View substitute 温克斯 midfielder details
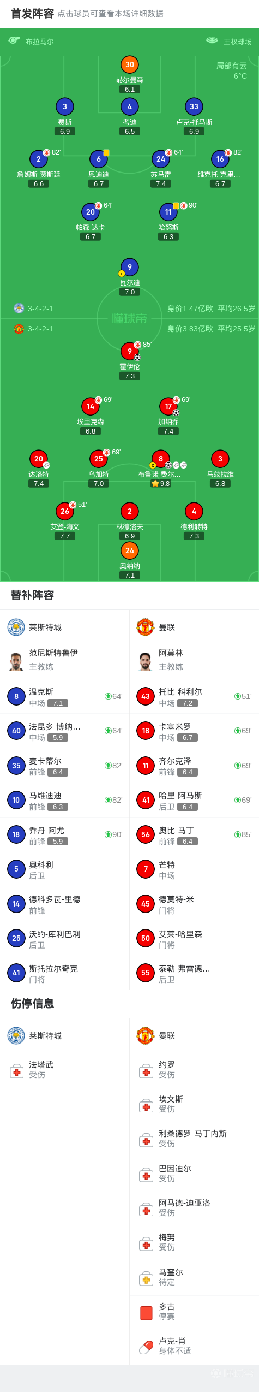This screenshot has width=259, height=1392. [65, 697]
